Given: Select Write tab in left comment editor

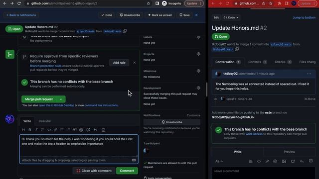Looking at the screenshot, I should (x=27, y=121).
